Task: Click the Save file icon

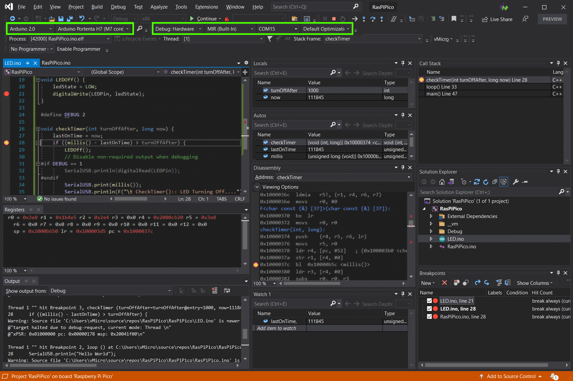Action: point(61,19)
